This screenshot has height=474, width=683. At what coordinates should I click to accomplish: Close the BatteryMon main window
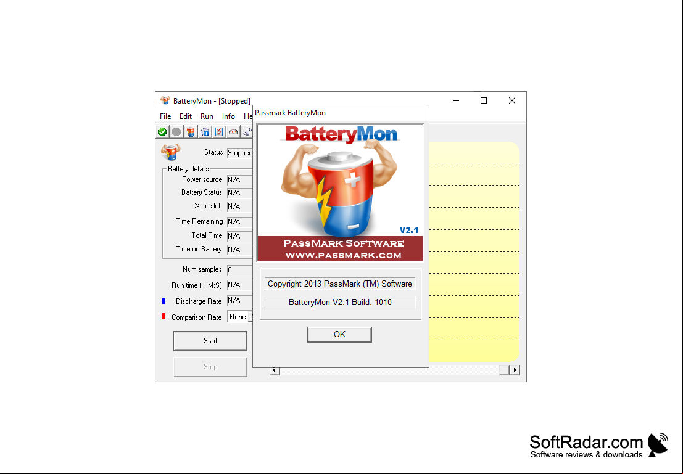pos(512,100)
